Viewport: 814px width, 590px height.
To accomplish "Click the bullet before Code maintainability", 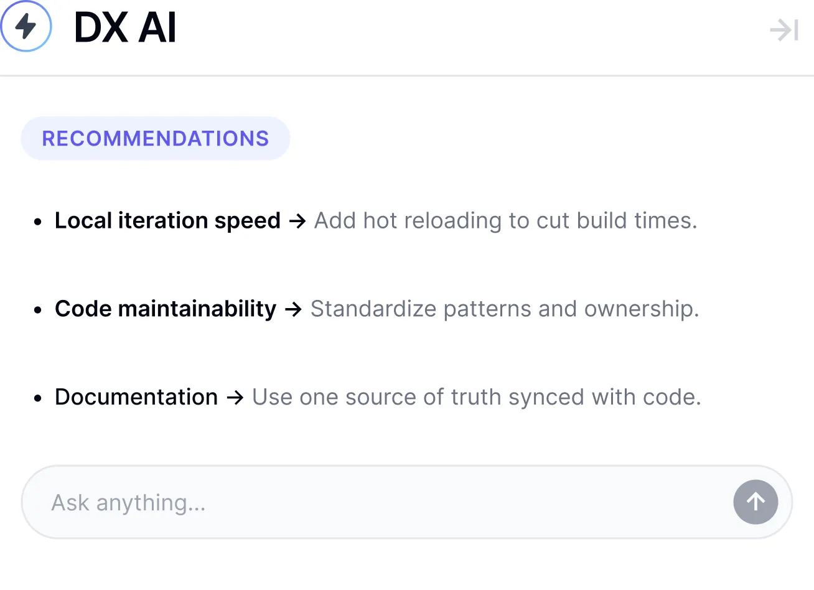I will tap(38, 310).
